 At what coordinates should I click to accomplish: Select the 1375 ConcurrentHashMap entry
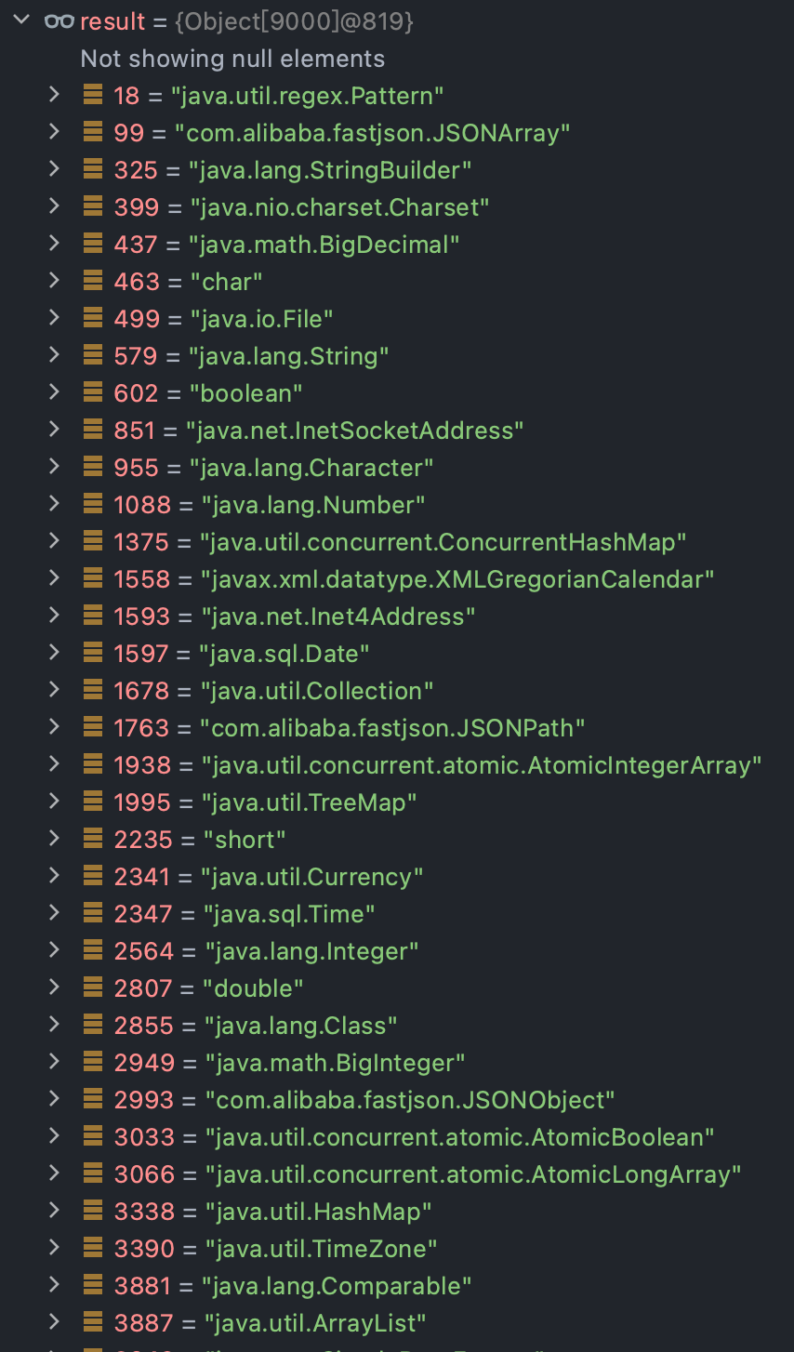pyautogui.click(x=400, y=542)
